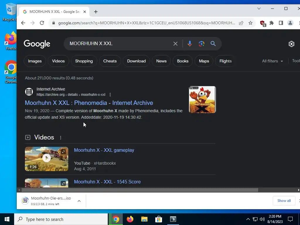Switch to the News filter
This screenshot has height=225, width=300.
pos(161,61)
